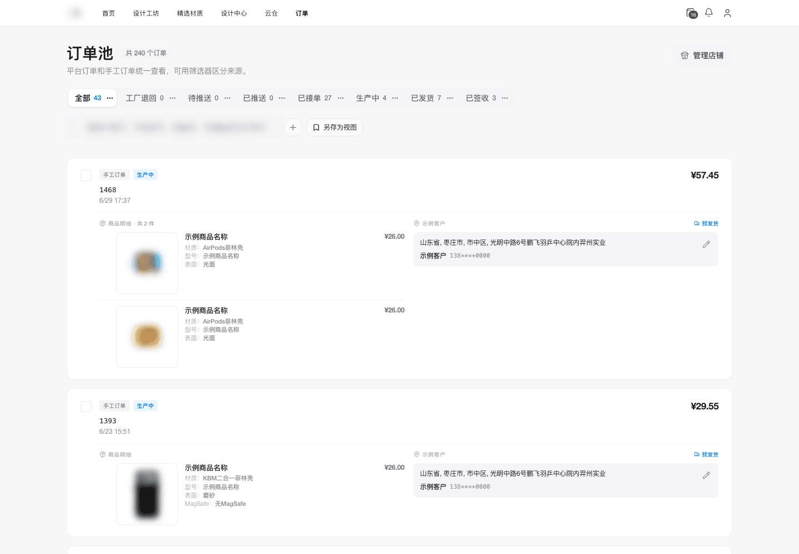
Task: Edit address for order 1468
Action: click(x=706, y=244)
